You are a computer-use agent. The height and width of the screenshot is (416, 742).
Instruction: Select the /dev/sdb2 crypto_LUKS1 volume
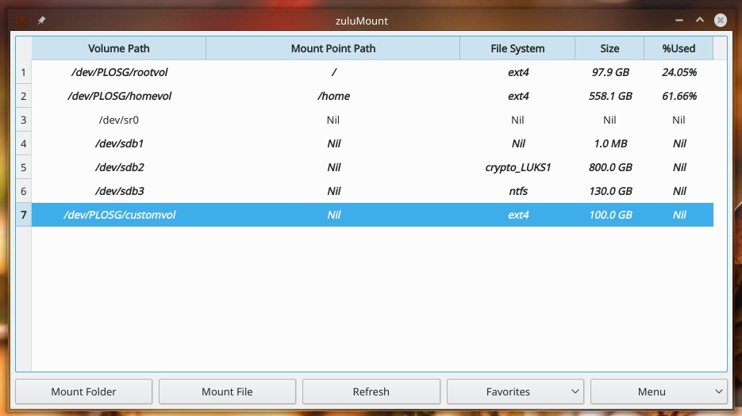372,167
